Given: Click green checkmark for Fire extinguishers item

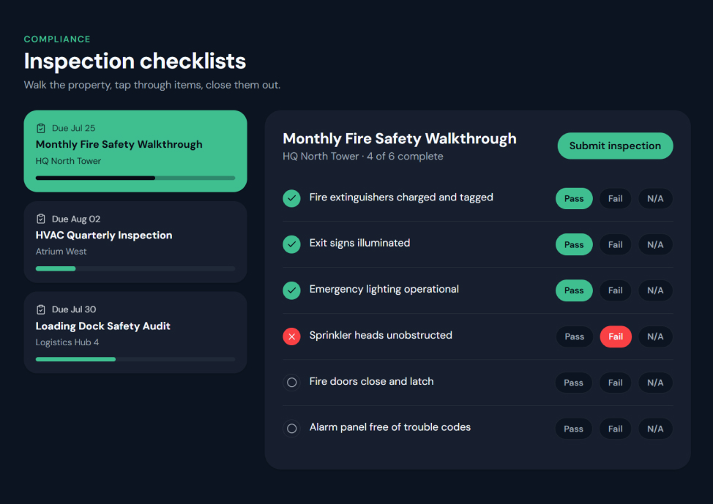Looking at the screenshot, I should click(x=291, y=198).
